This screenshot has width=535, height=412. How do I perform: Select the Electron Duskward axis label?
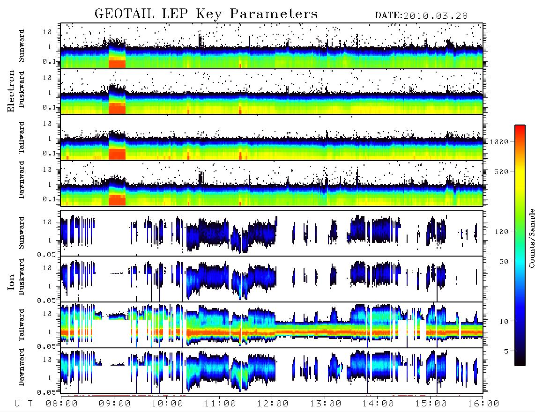click(x=22, y=89)
